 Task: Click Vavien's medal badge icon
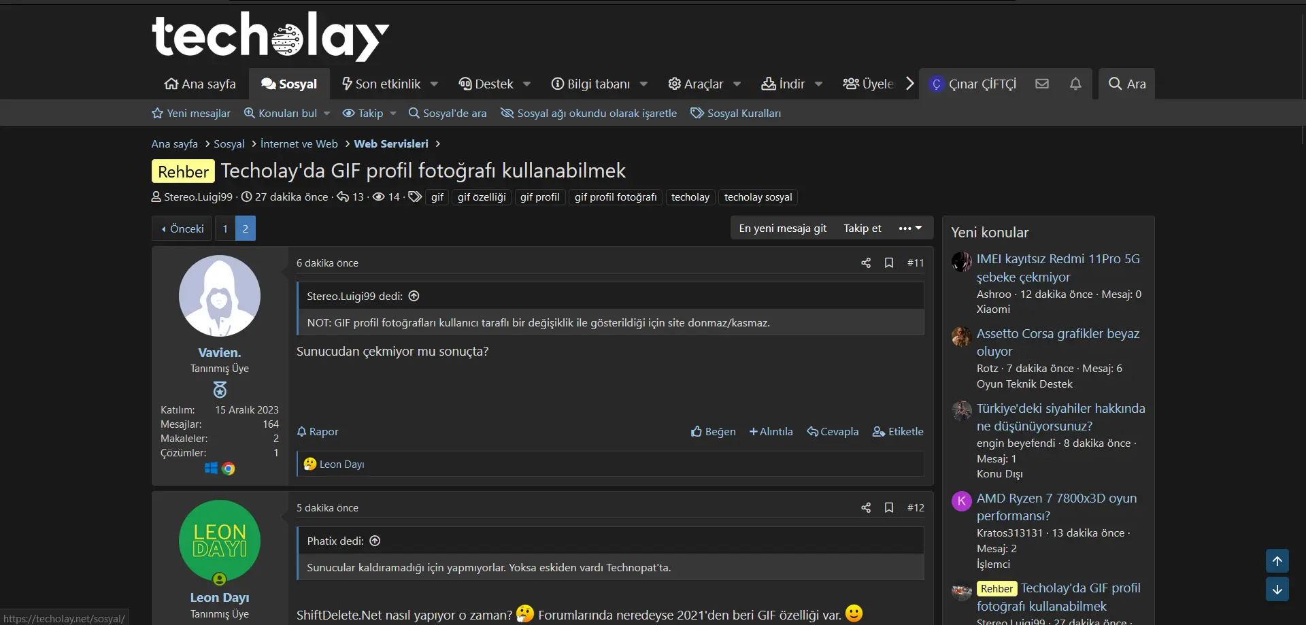point(220,389)
